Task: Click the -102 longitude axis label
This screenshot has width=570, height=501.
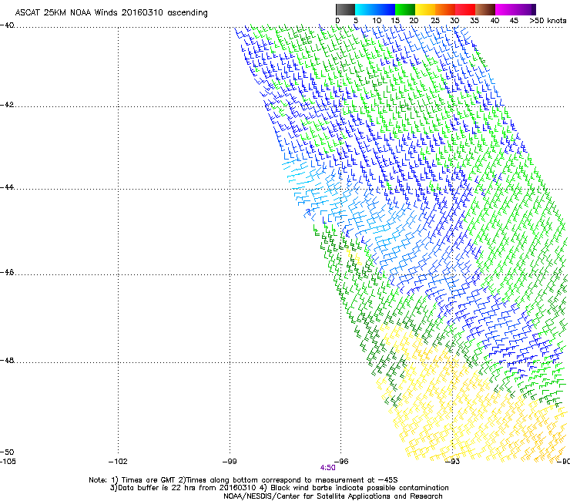Action: point(118,462)
